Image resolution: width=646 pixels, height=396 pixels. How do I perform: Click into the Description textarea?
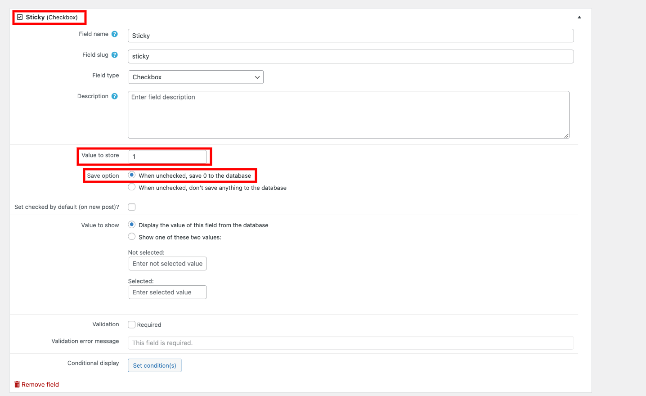349,115
